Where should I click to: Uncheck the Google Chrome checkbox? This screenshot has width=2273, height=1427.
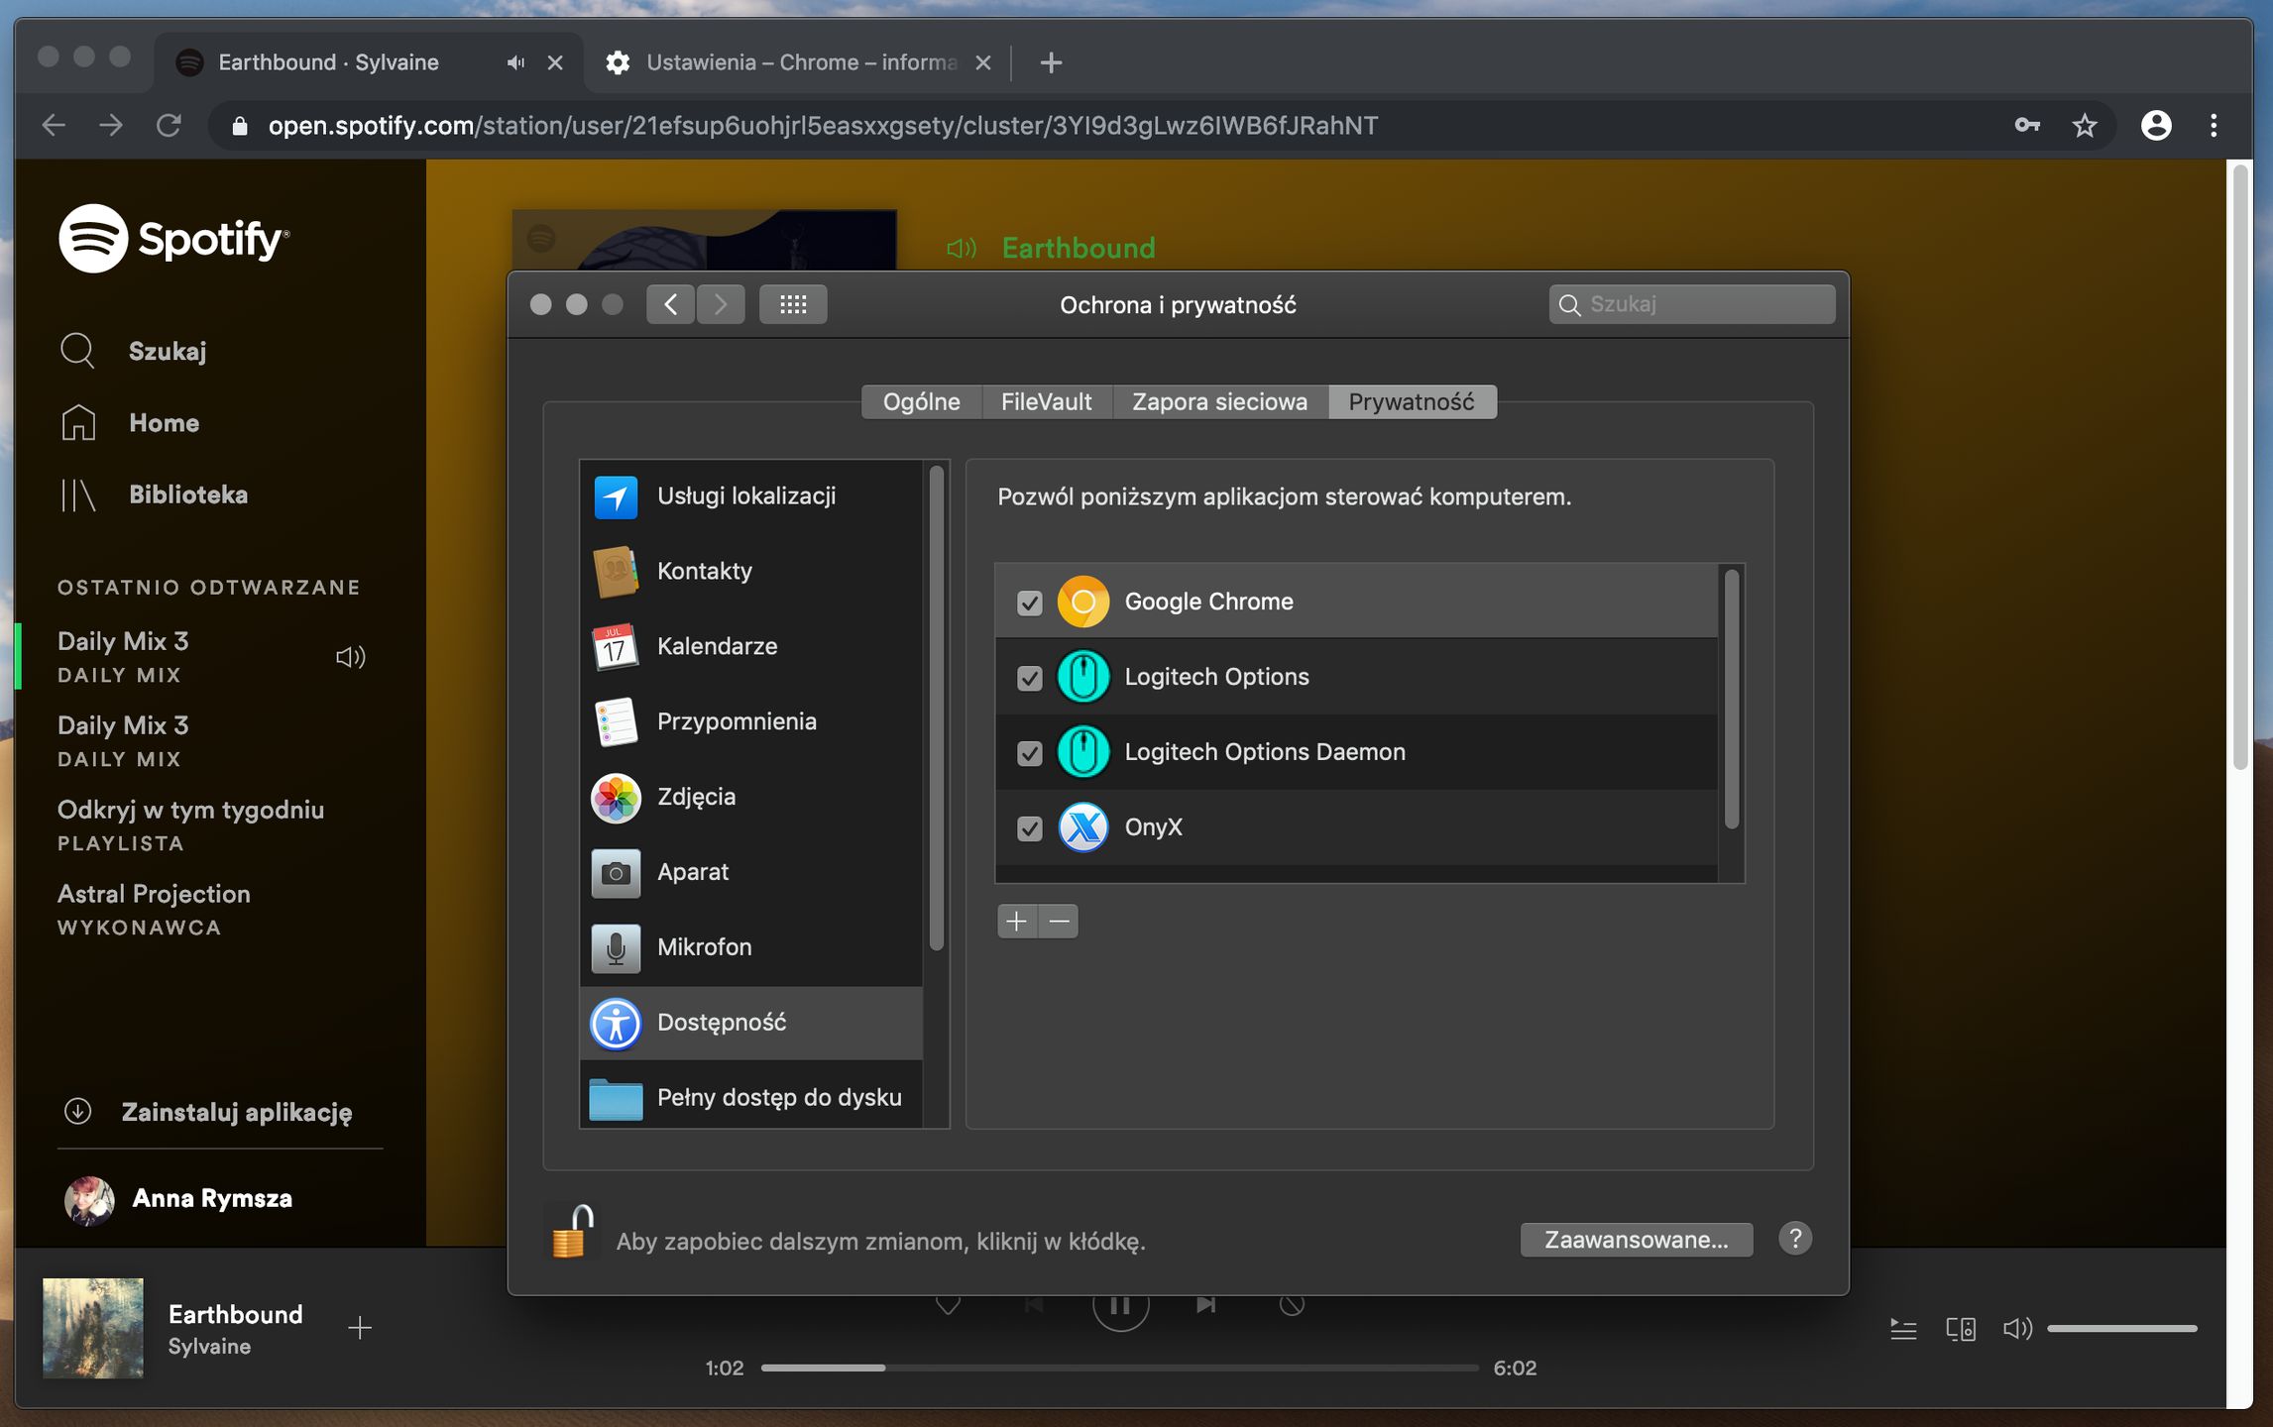point(1030,603)
